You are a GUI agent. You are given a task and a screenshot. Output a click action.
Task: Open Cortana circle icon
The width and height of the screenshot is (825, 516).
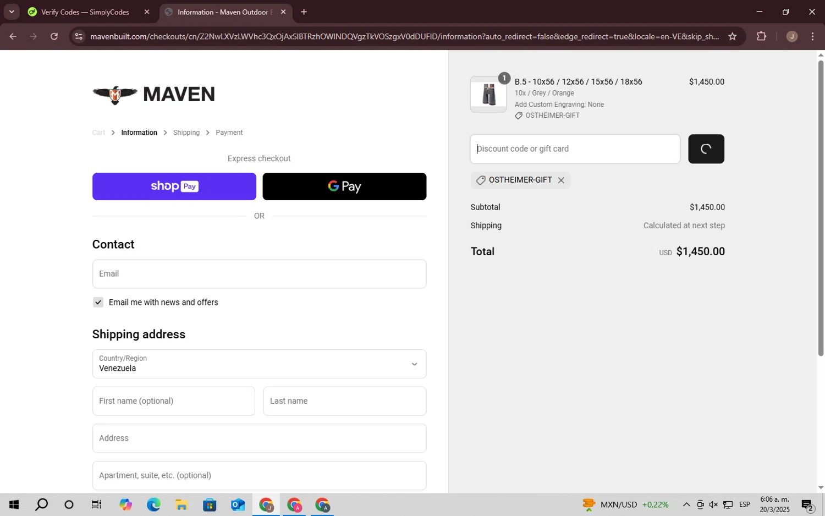click(x=69, y=505)
